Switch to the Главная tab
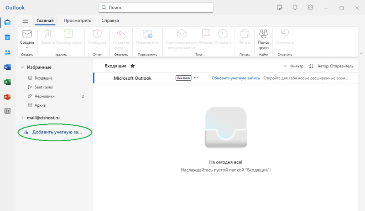 [x=45, y=21]
